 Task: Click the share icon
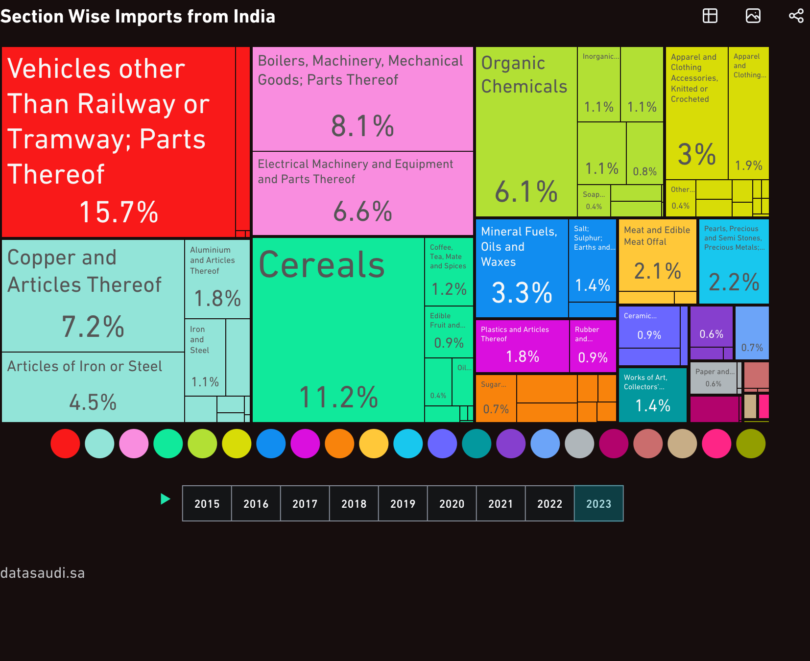point(796,16)
